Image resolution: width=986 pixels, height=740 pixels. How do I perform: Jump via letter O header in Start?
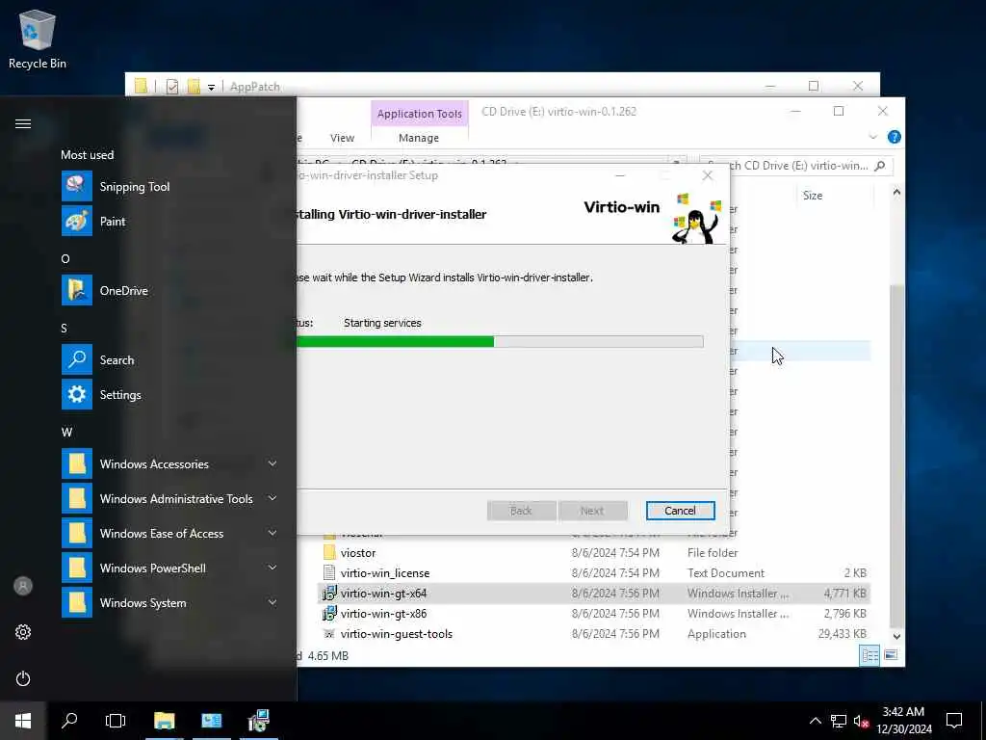point(65,258)
